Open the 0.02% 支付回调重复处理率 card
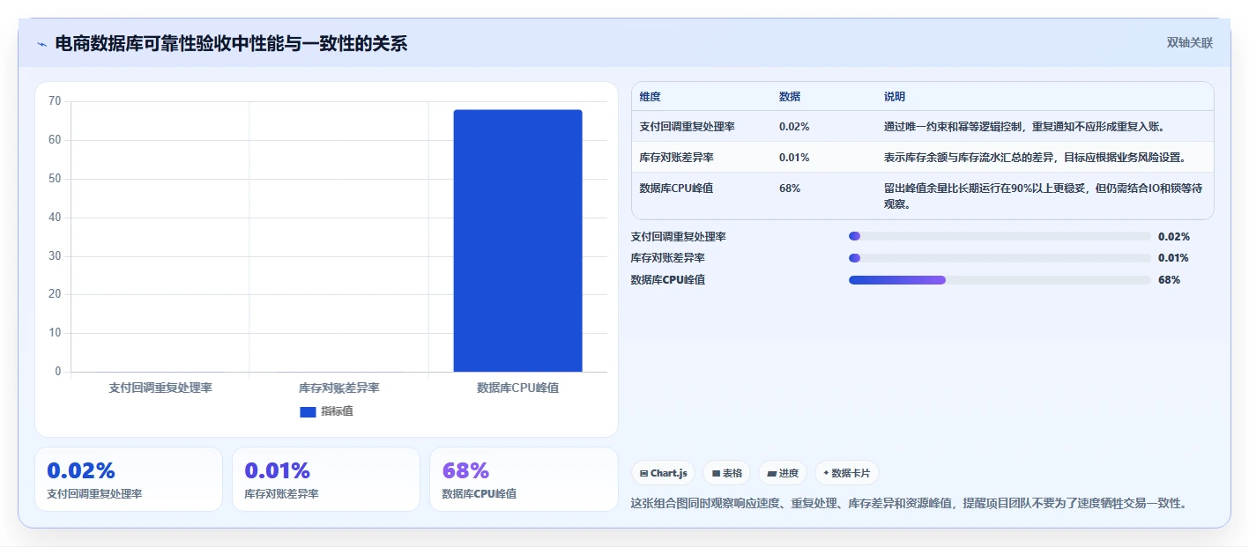Image resolution: width=1249 pixels, height=547 pixels. (x=129, y=479)
